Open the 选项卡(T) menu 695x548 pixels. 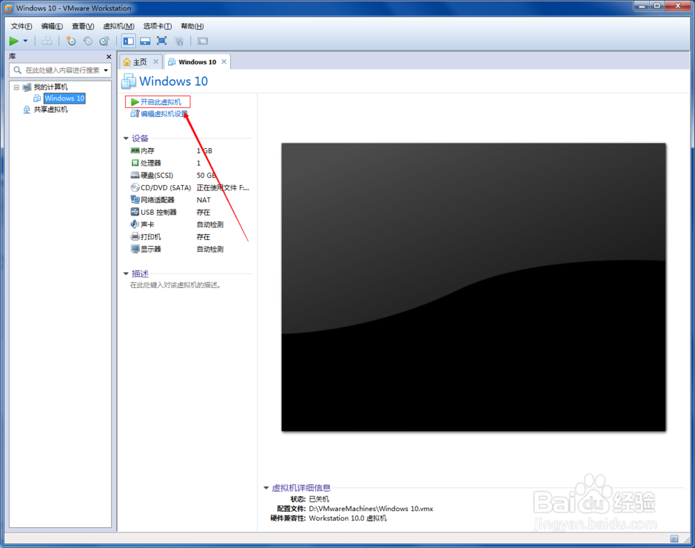pos(157,26)
